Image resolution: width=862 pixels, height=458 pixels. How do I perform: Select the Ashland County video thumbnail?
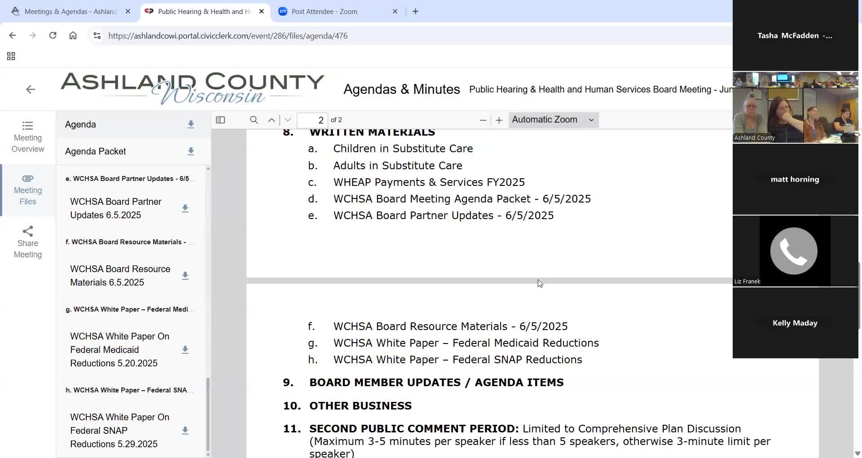pyautogui.click(x=795, y=107)
